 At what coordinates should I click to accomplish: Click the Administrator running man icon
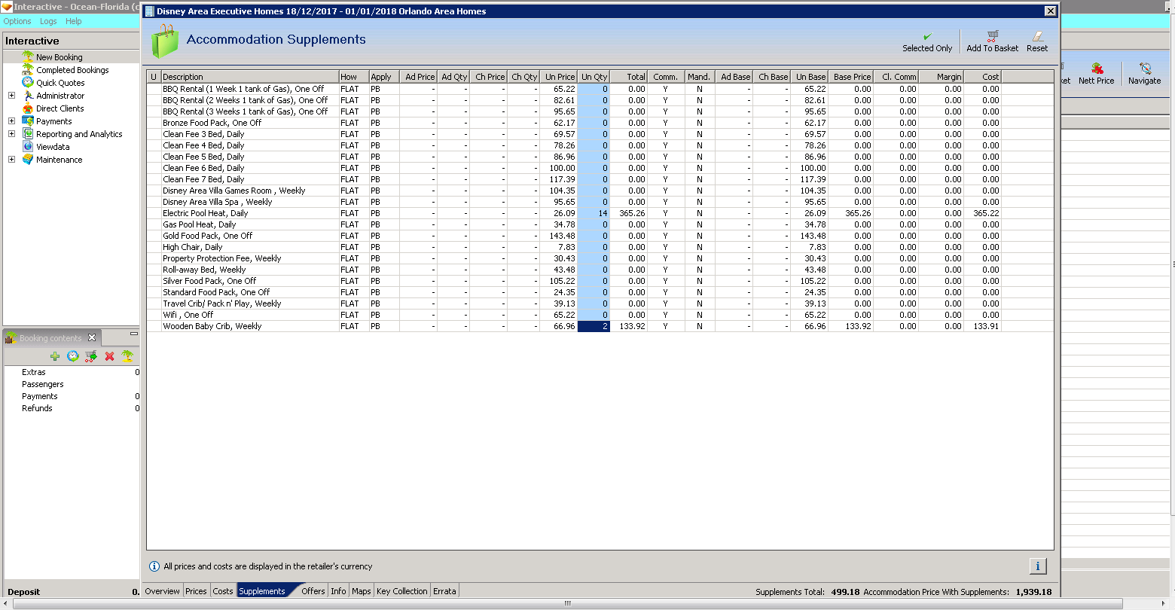click(x=28, y=95)
